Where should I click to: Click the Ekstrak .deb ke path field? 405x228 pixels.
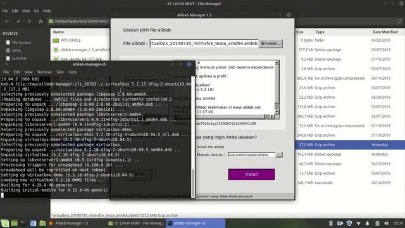tap(251, 155)
